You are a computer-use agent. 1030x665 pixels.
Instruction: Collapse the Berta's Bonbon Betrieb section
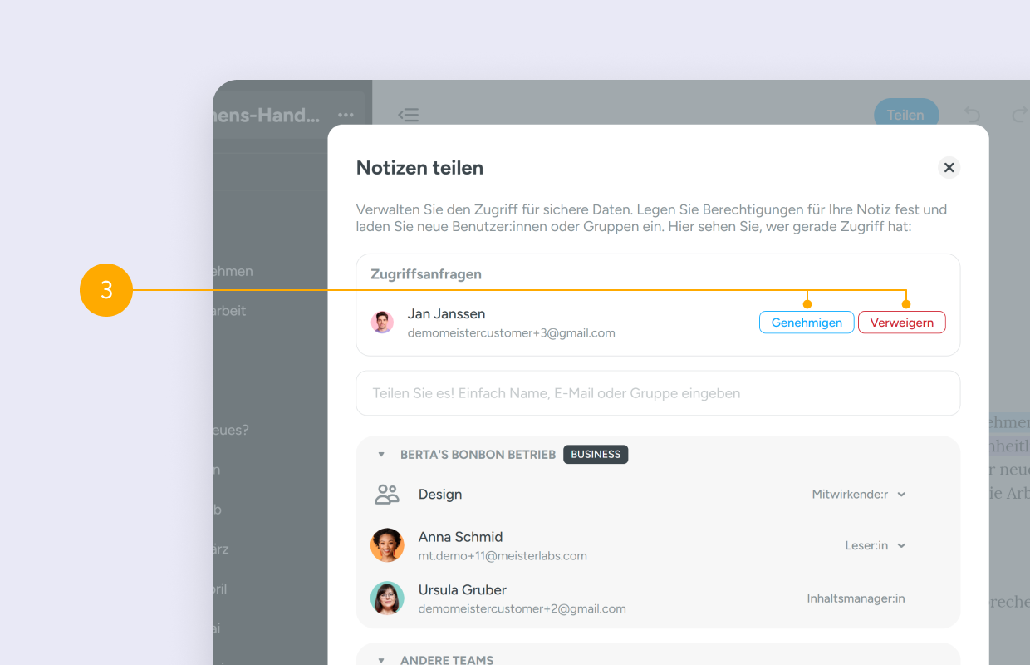[x=381, y=455]
